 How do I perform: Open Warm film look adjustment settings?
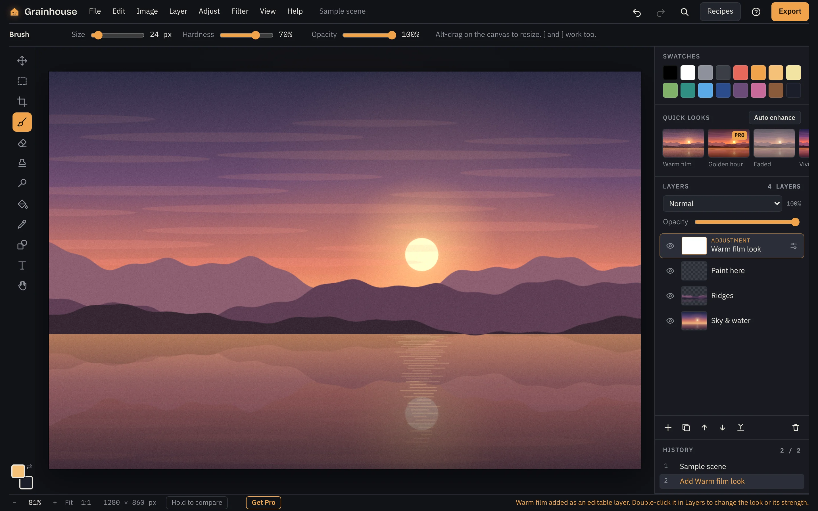[x=793, y=246]
